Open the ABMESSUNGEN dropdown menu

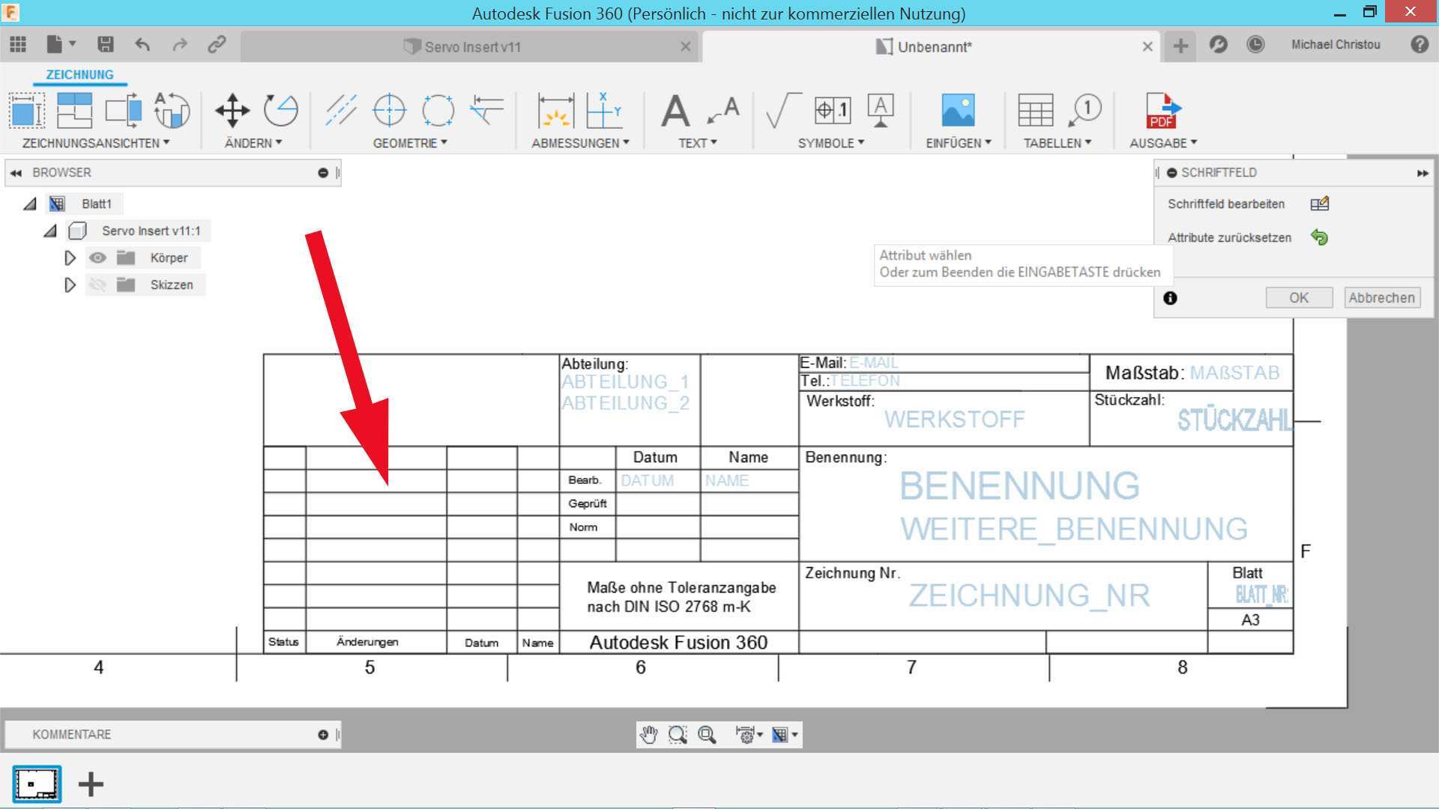click(580, 143)
